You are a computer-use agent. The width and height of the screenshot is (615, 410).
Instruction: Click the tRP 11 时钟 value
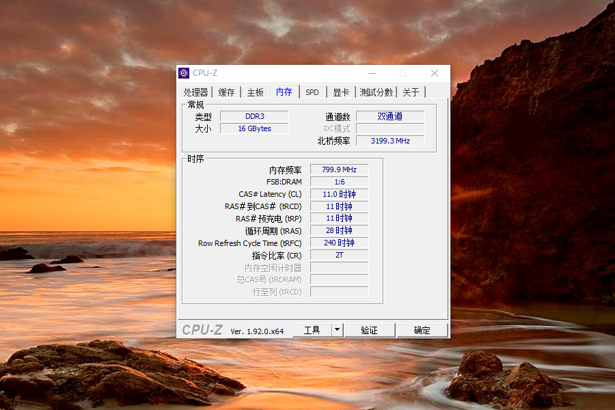[339, 219]
